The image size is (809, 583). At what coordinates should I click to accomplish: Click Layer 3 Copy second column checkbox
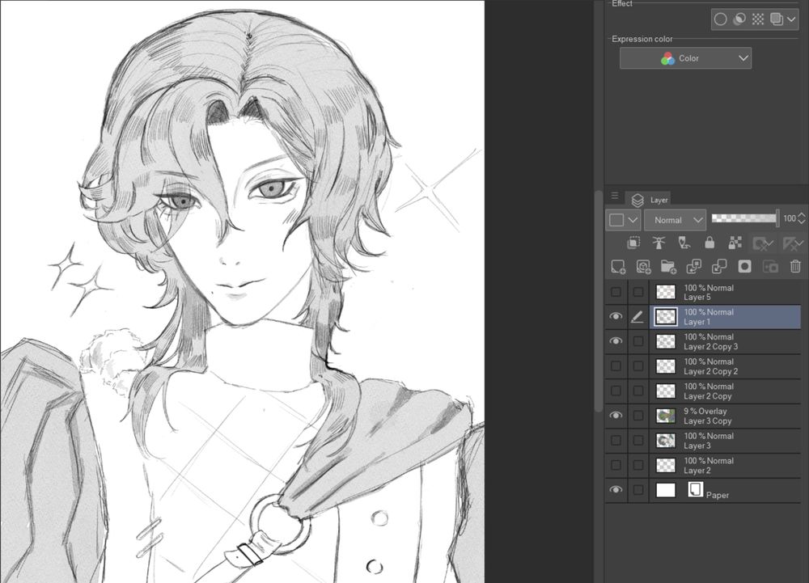638,416
